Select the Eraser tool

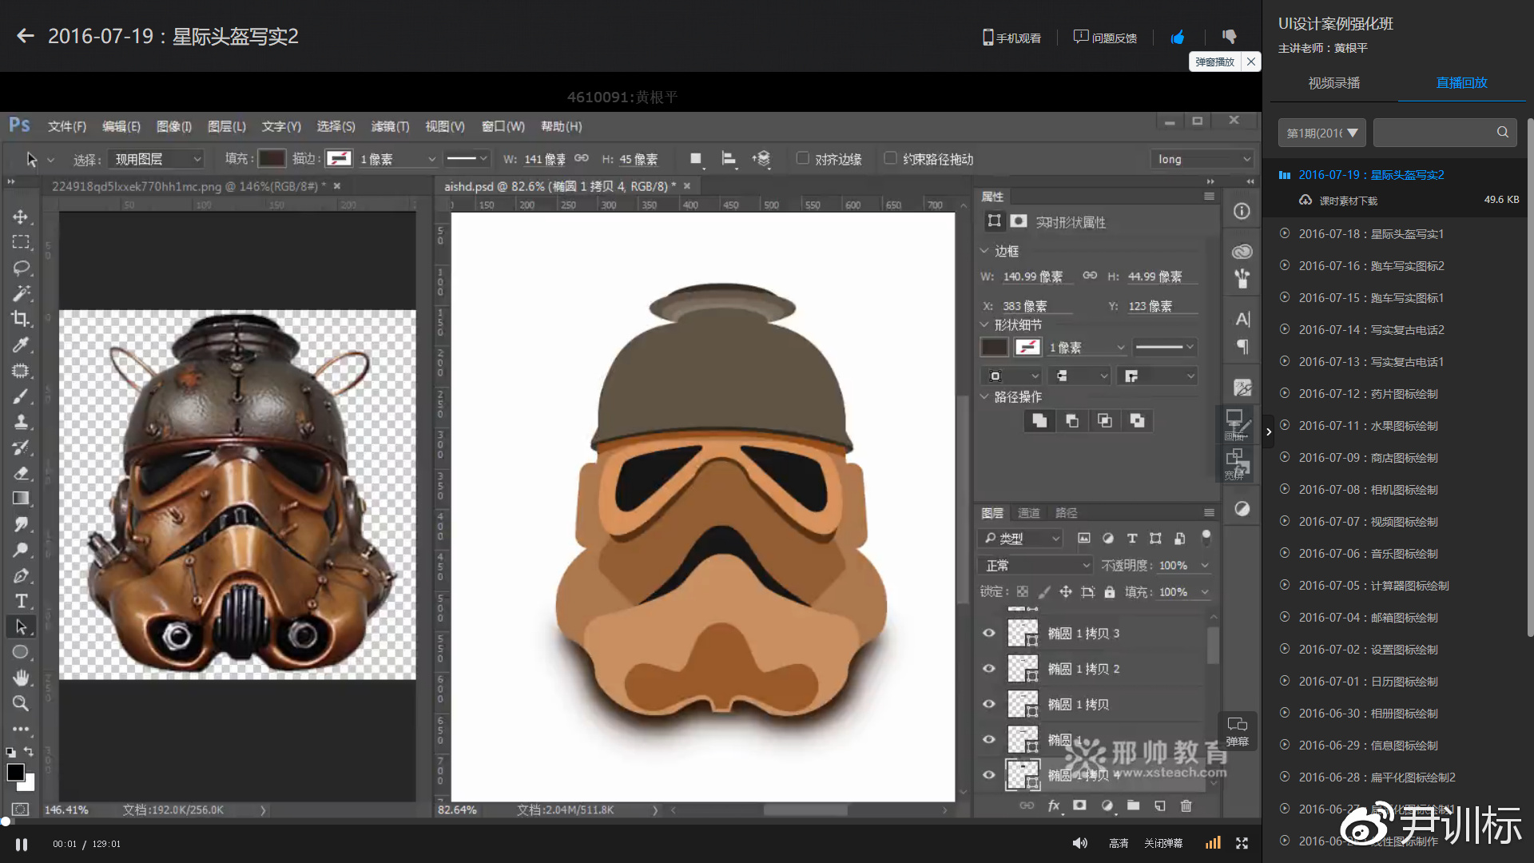tap(21, 473)
